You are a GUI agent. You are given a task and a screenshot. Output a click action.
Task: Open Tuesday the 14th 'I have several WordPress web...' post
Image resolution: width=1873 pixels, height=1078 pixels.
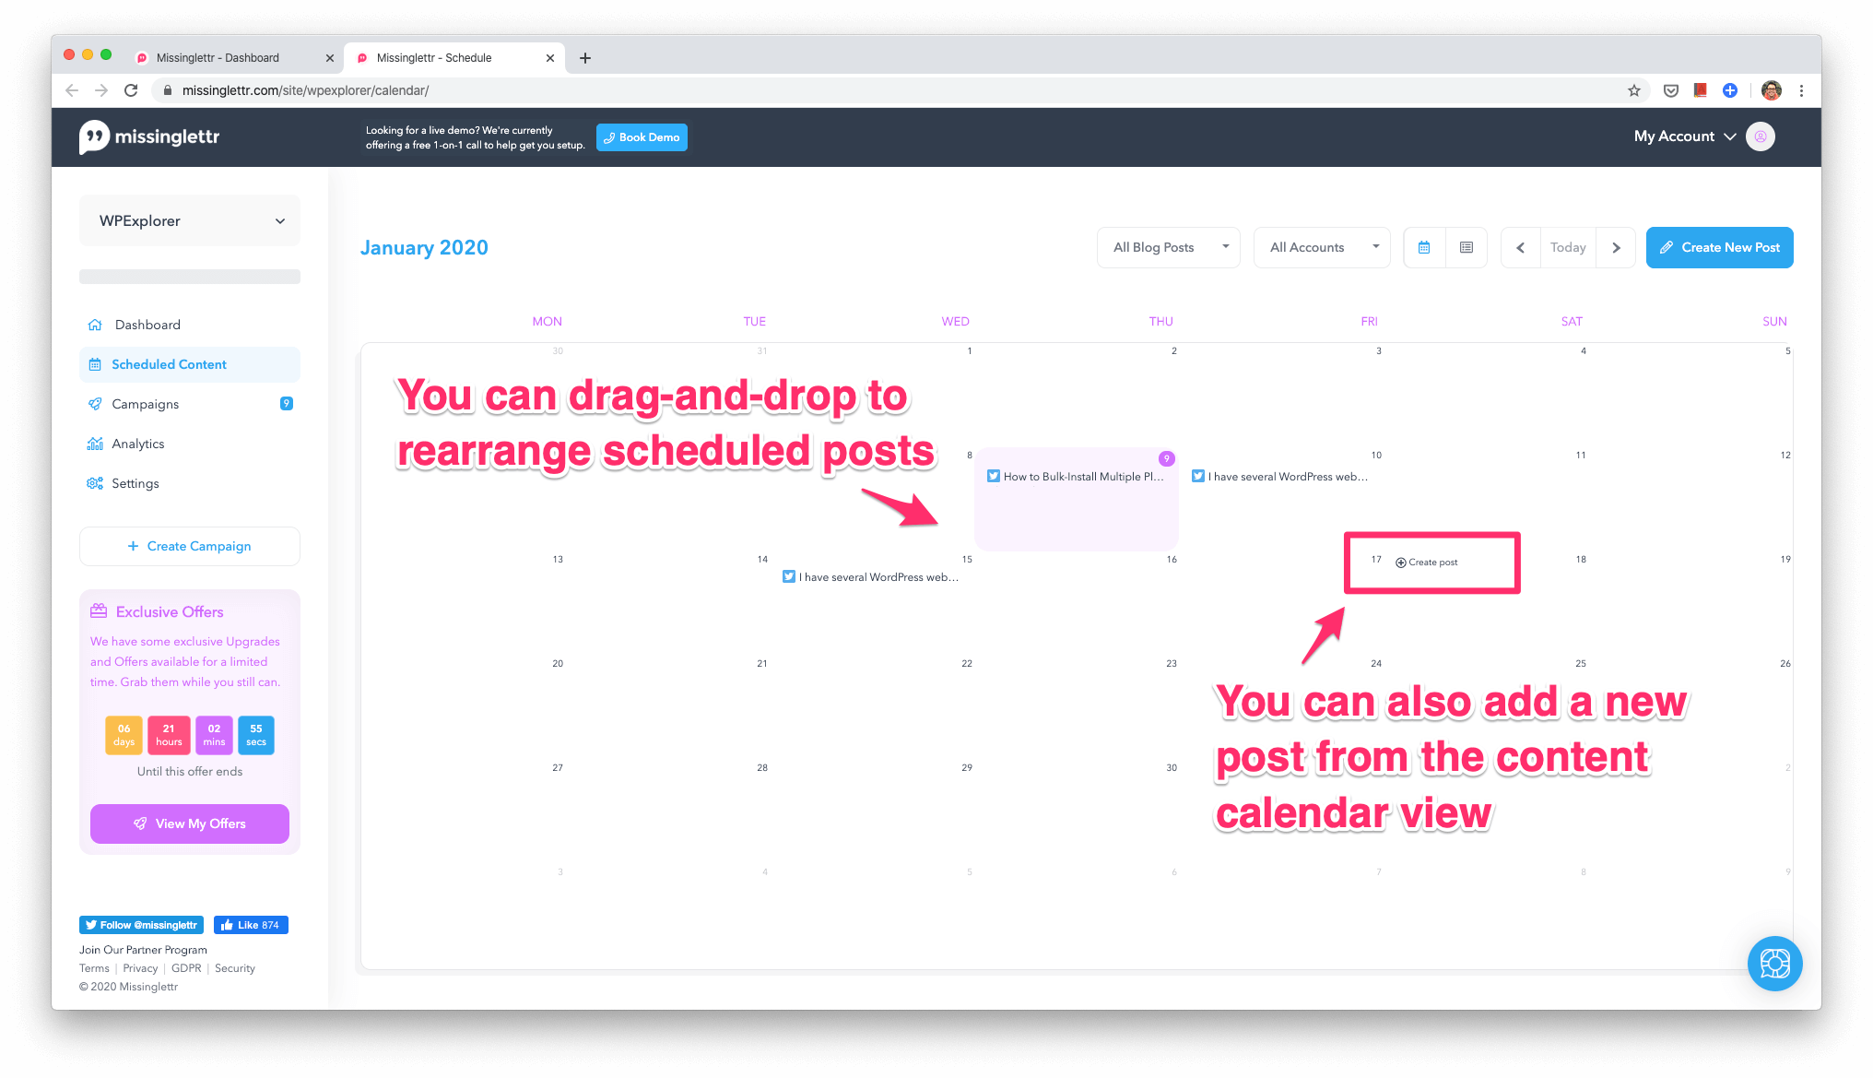pyautogui.click(x=871, y=577)
